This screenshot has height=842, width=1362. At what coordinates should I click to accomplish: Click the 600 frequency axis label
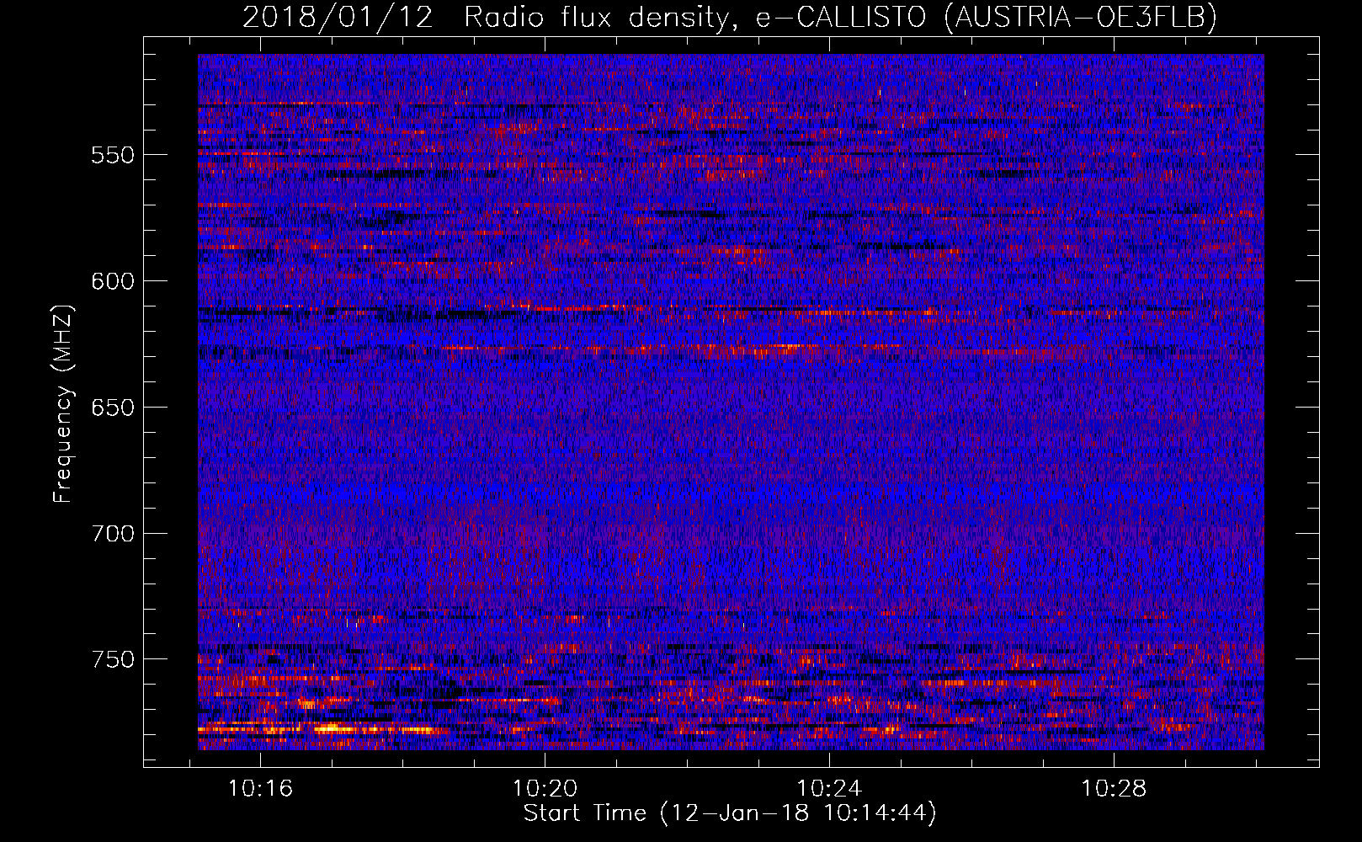[113, 281]
